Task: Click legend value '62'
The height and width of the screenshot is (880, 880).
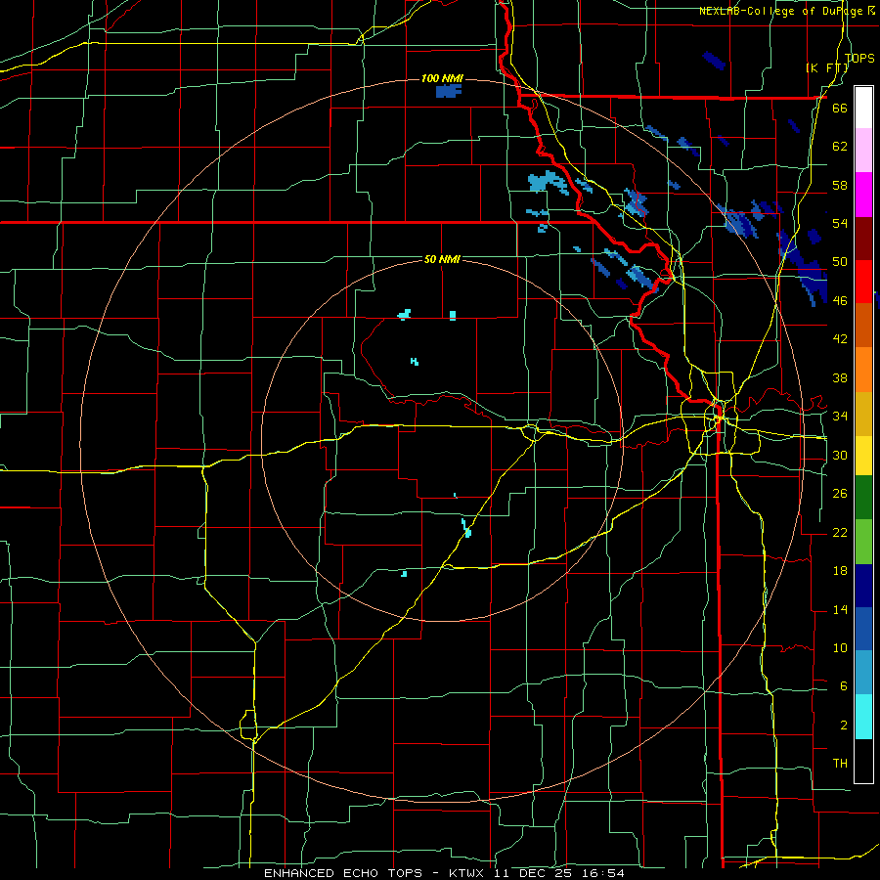Action: (840, 146)
